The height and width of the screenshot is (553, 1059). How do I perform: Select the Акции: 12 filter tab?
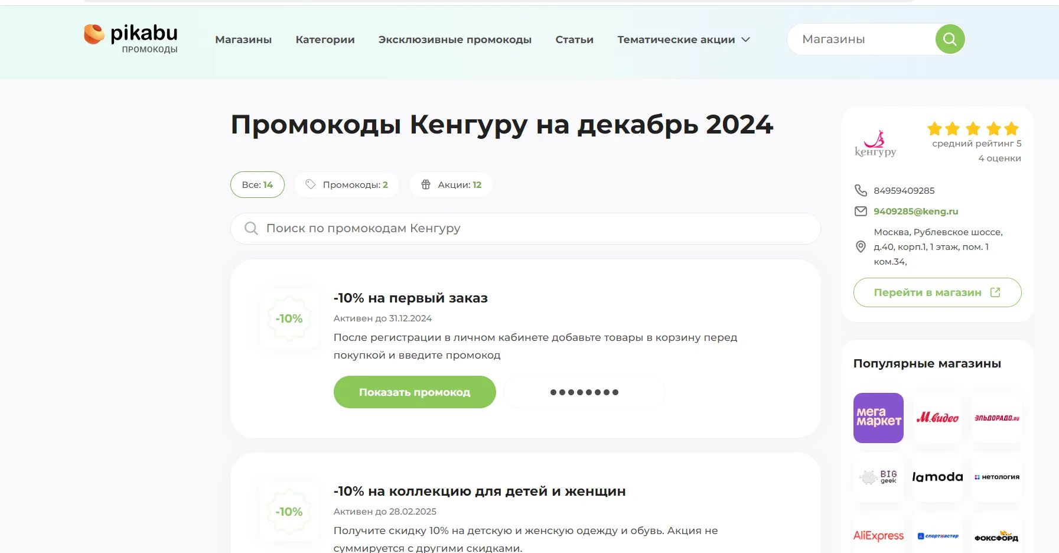pos(451,184)
